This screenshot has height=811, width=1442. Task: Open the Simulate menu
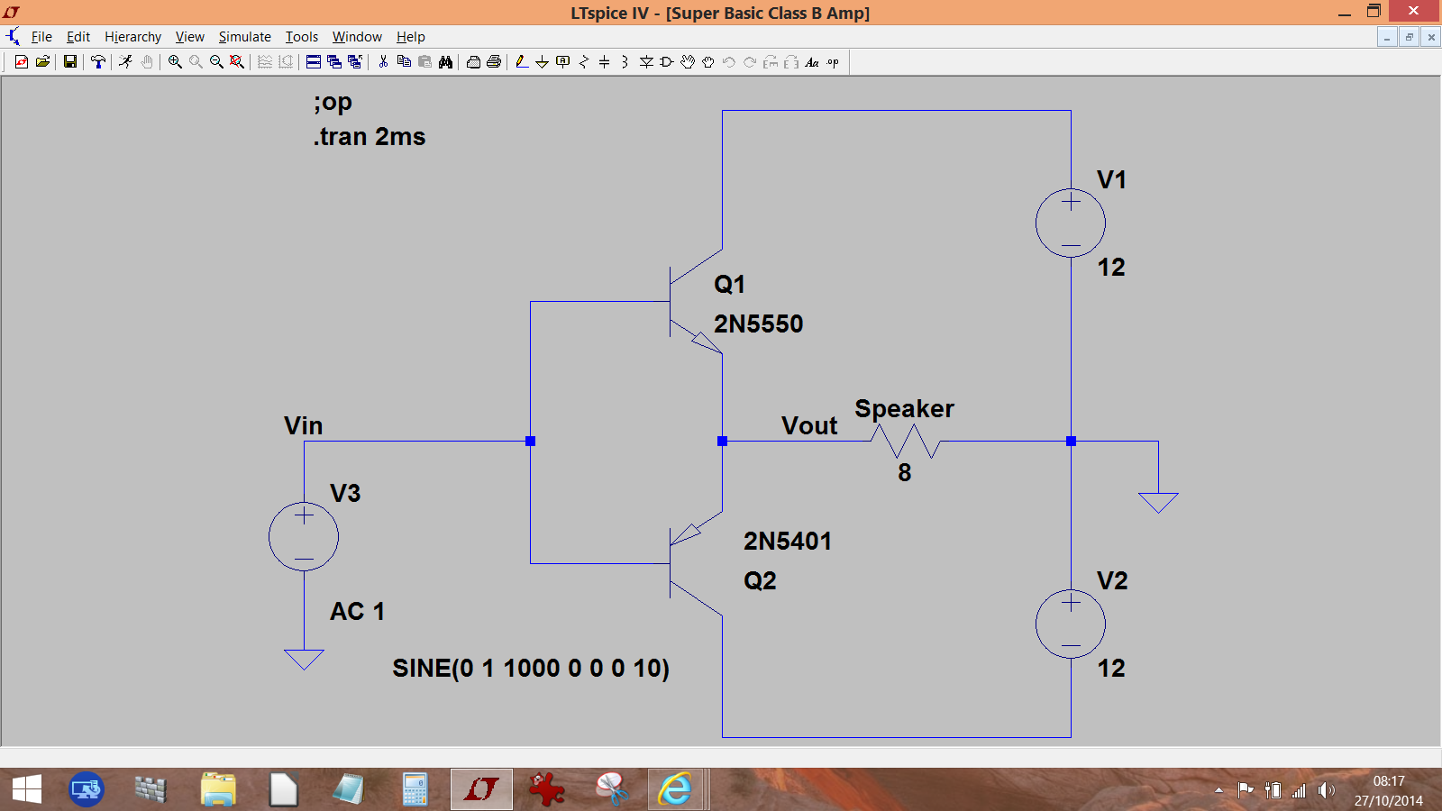pos(244,37)
